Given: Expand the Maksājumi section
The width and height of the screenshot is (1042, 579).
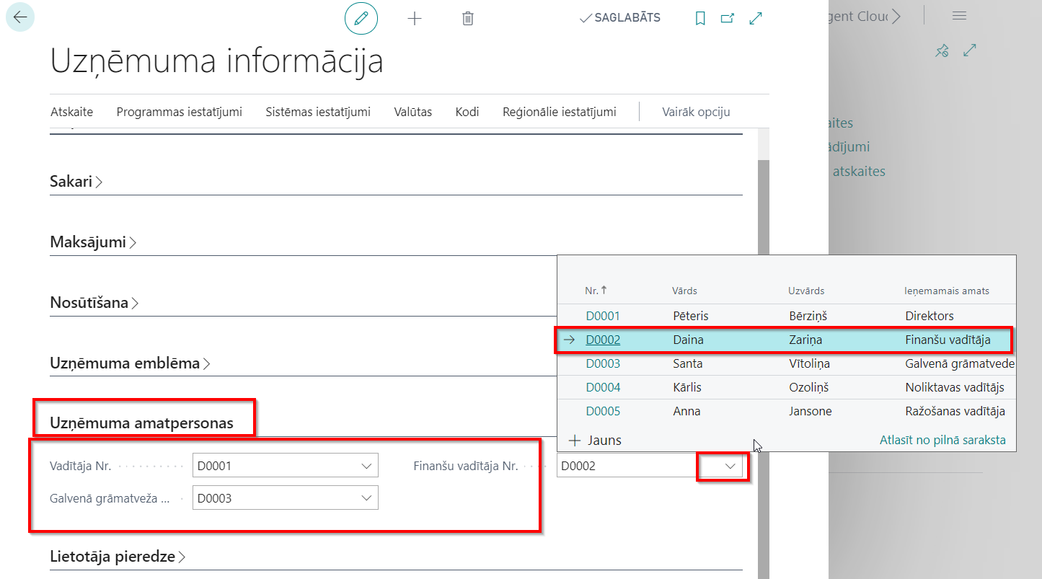Looking at the screenshot, I should (x=93, y=242).
